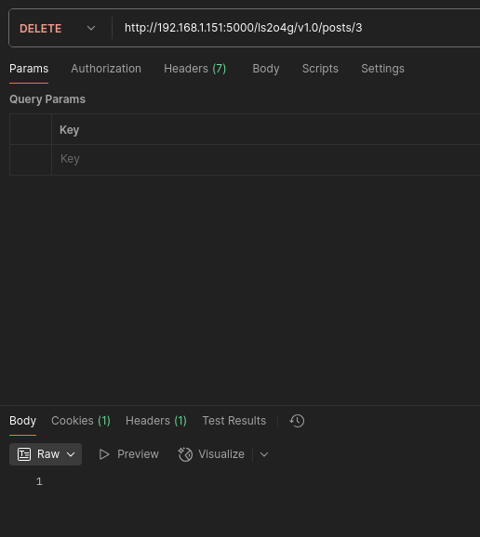
Task: Select the request Body tab
Action: 266,69
